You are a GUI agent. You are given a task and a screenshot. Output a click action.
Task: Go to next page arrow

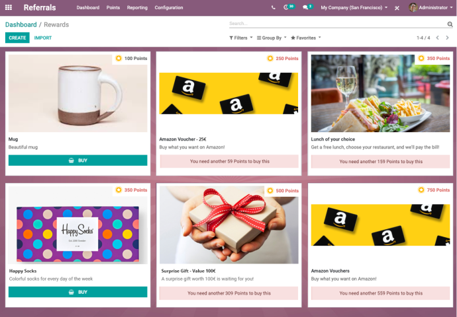pos(447,38)
